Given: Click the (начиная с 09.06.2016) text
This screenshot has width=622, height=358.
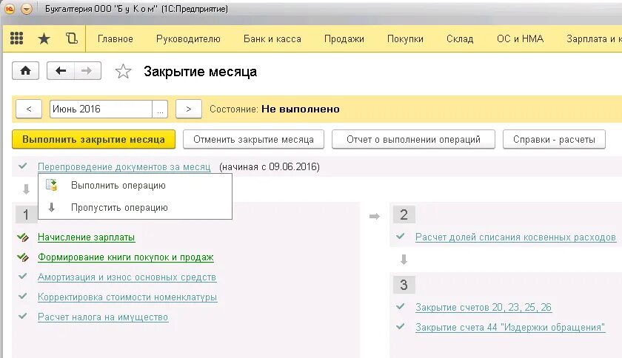Looking at the screenshot, I should (x=270, y=166).
